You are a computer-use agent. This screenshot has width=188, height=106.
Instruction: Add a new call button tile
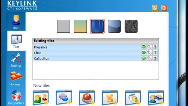tap(87, 98)
